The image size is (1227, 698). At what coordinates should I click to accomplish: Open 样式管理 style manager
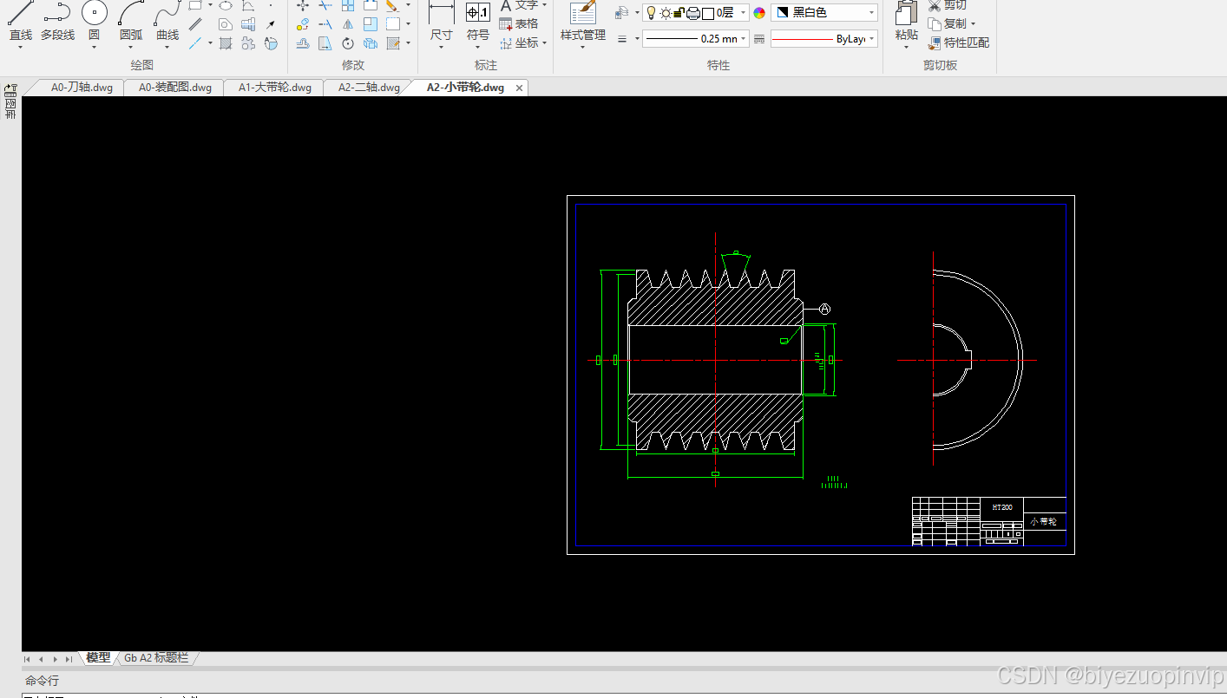[x=583, y=21]
